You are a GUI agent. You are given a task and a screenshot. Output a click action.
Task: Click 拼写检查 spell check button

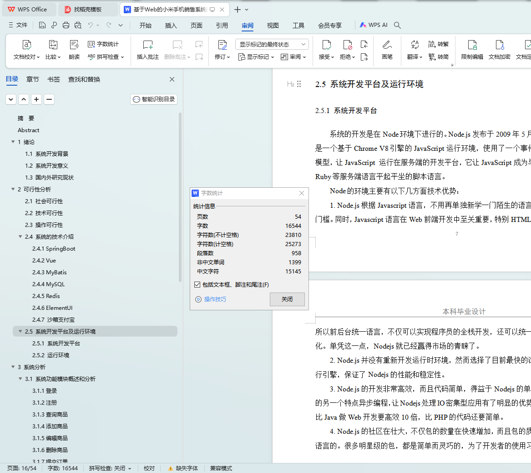[x=106, y=57]
